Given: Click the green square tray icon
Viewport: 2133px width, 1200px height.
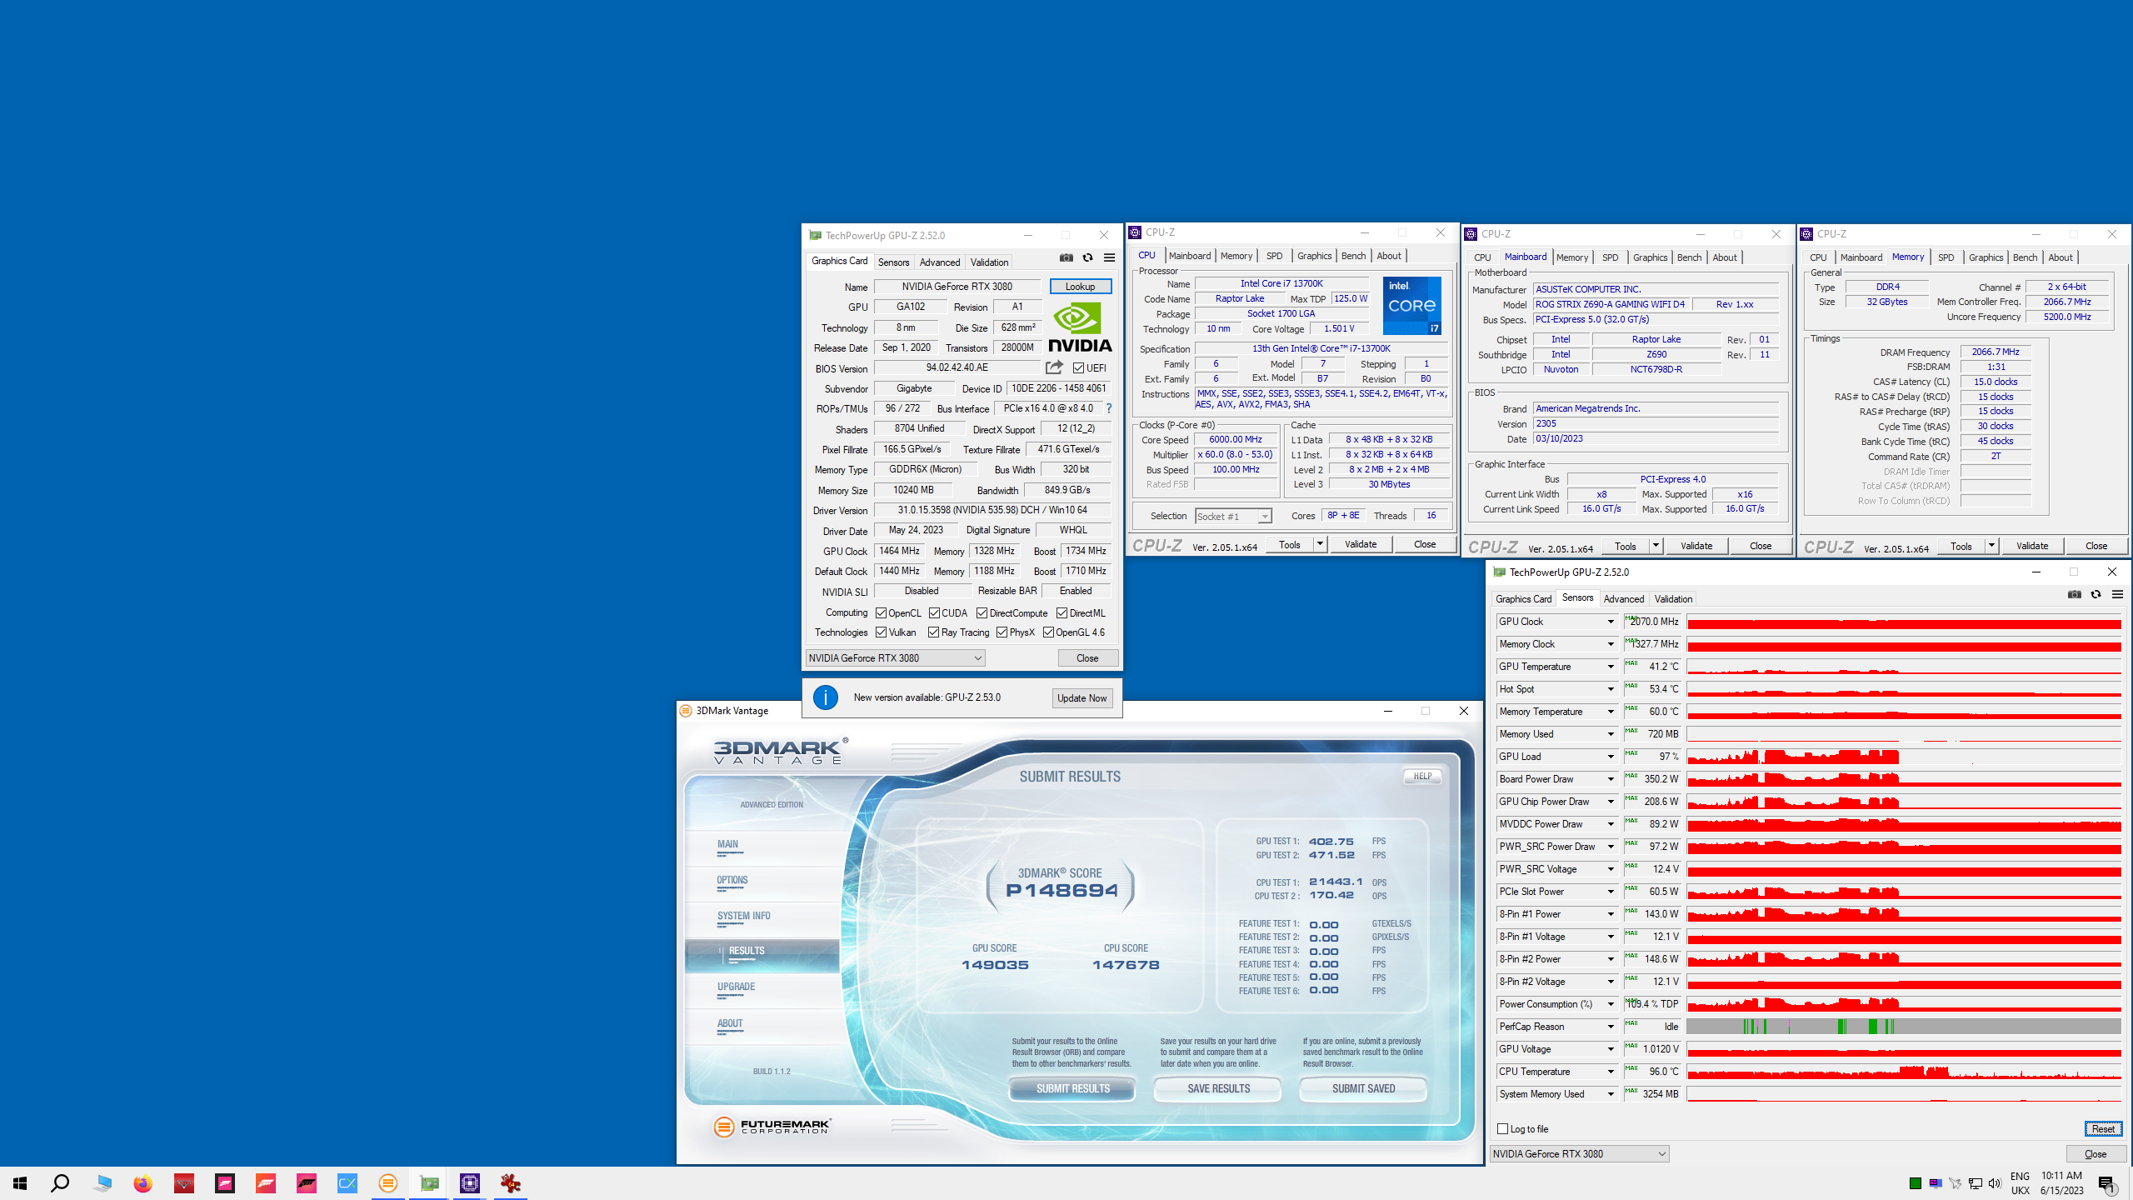Looking at the screenshot, I should [1916, 1183].
